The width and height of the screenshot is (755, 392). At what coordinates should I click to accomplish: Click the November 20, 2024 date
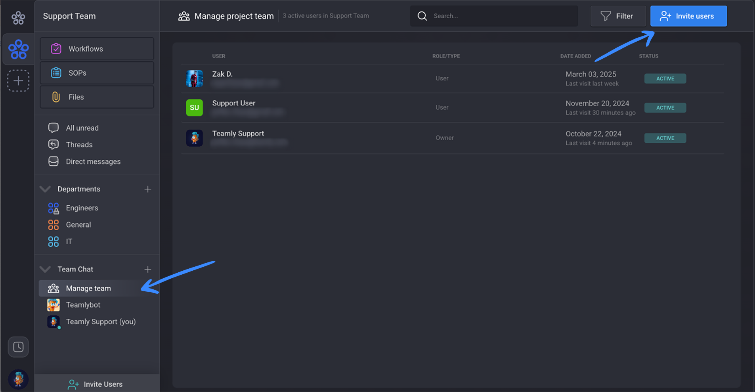(597, 103)
